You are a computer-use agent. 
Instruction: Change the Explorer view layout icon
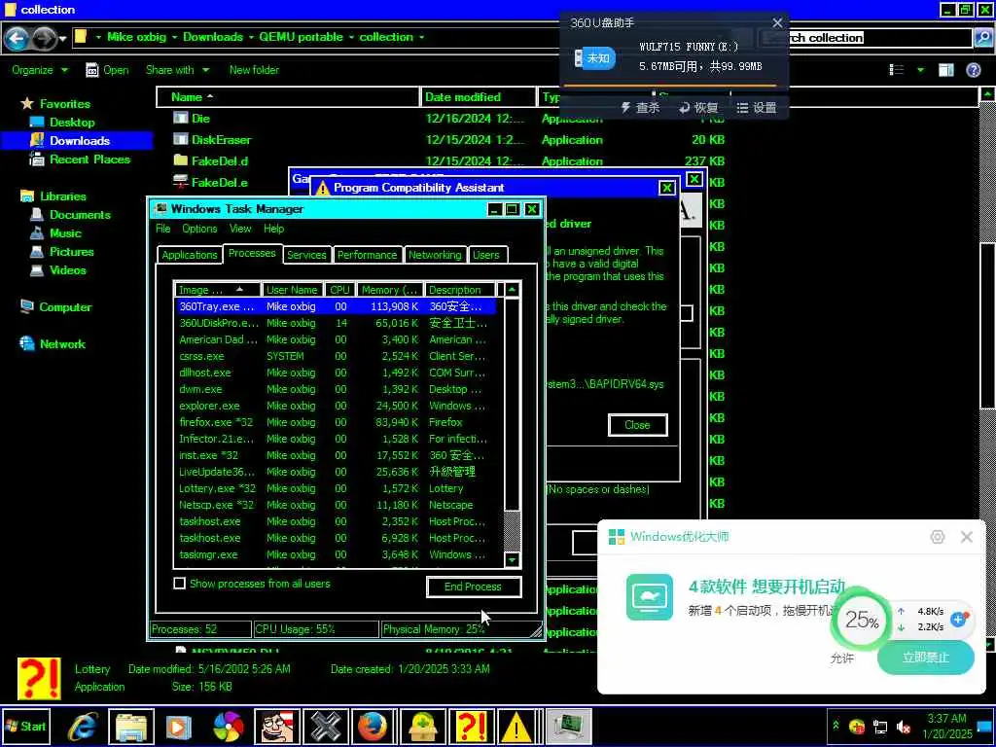click(896, 70)
